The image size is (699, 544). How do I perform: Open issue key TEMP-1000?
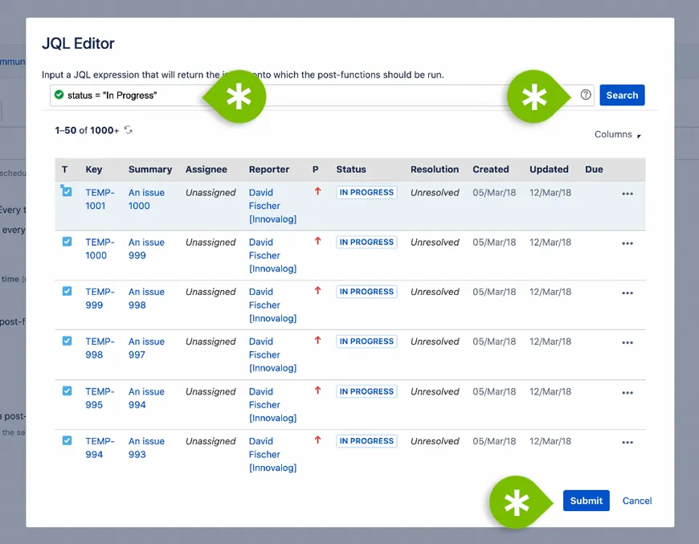tap(100, 248)
